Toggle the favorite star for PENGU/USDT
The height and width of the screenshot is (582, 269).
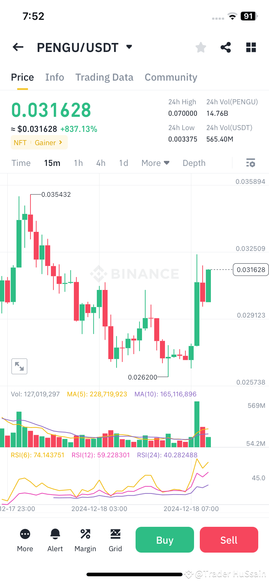click(200, 47)
